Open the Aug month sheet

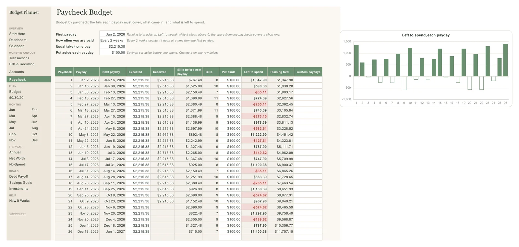pos(35,128)
